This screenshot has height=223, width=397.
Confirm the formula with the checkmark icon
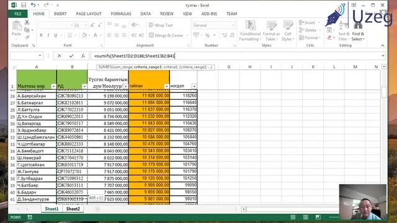71,56
